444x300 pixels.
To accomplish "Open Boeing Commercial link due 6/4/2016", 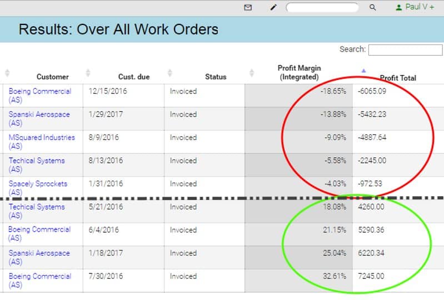I will pyautogui.click(x=39, y=234).
